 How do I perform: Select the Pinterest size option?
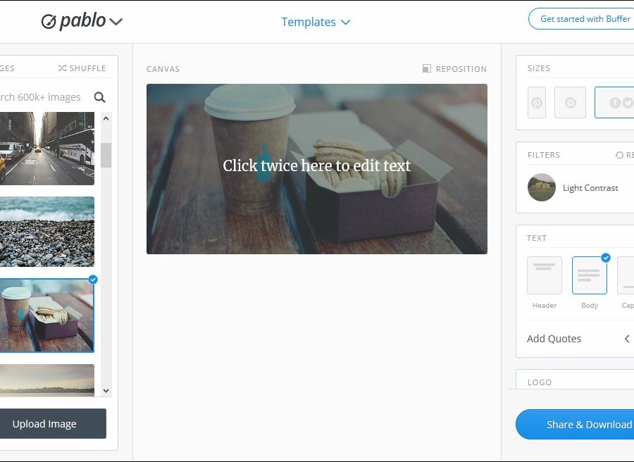[x=537, y=103]
